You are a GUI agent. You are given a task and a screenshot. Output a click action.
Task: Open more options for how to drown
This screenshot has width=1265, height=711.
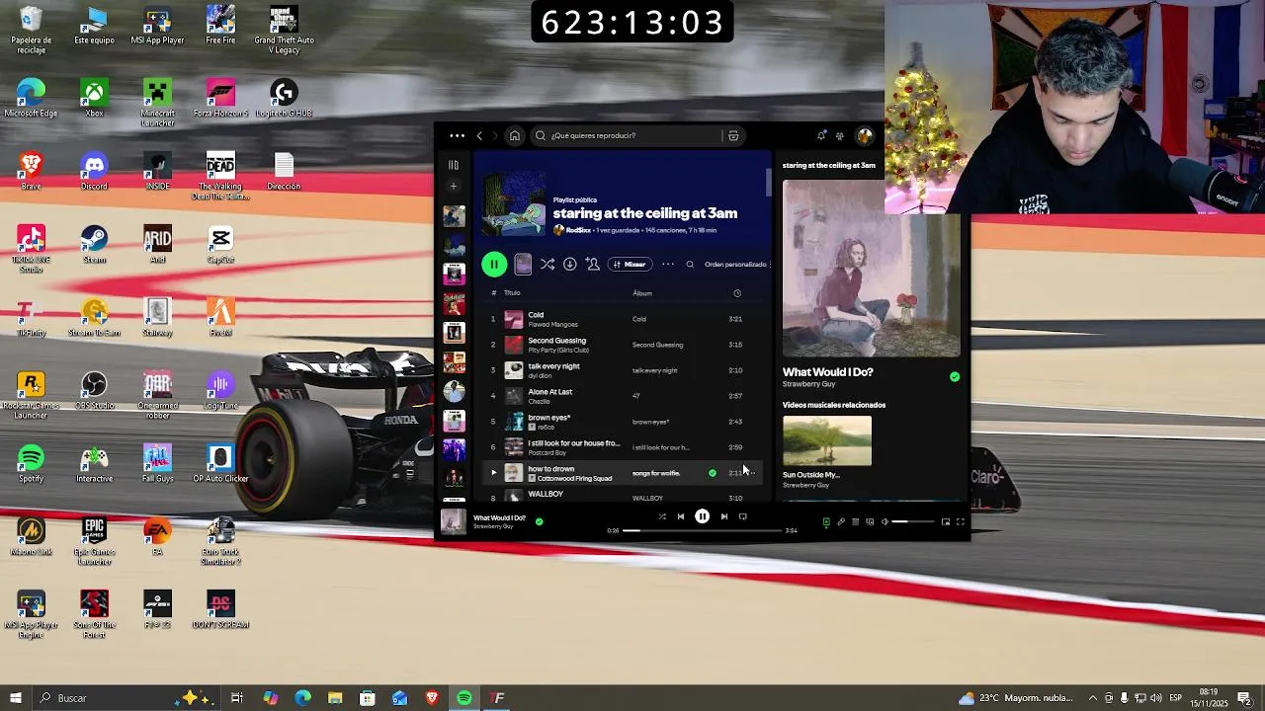pyautogui.click(x=750, y=473)
